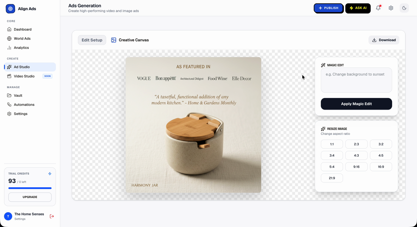
Task: Click the Ad Studio sparkle icon
Action: tap(9, 67)
